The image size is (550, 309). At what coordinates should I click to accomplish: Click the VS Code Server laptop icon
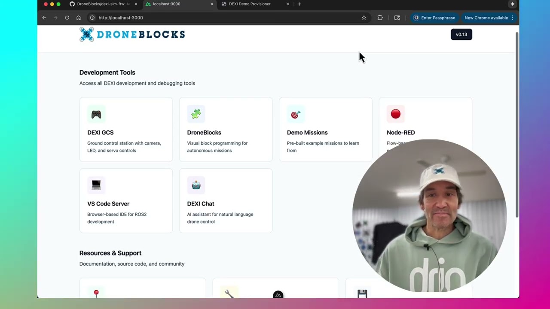click(96, 185)
